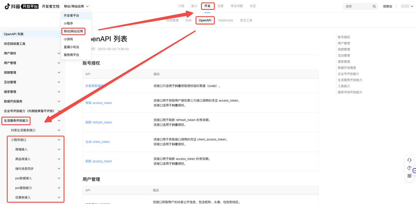This screenshot has width=416, height=204.
Task: Open the user account dropdown arrow
Action: pos(412,6)
